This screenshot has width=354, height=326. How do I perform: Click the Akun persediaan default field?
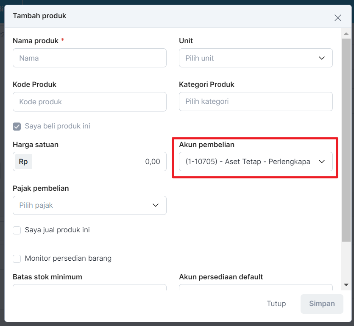click(256, 287)
